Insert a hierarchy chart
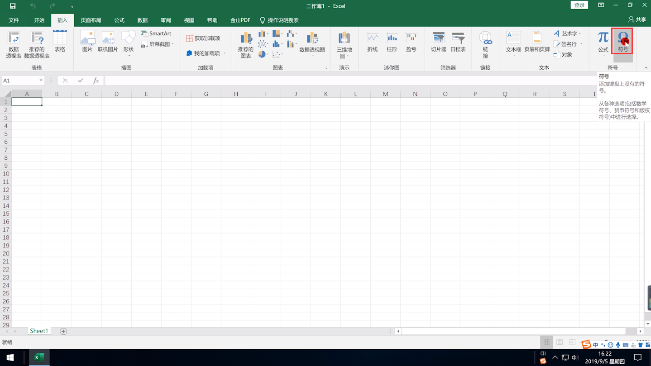Viewport: 651px width, 366px height. point(277,34)
